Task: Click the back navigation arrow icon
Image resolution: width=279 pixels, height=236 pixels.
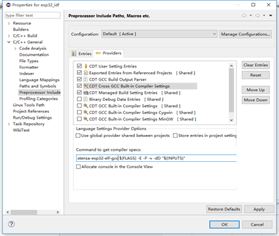Action: (244, 16)
